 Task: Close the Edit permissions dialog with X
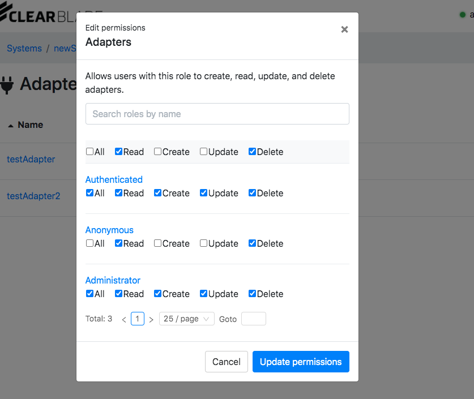(344, 29)
